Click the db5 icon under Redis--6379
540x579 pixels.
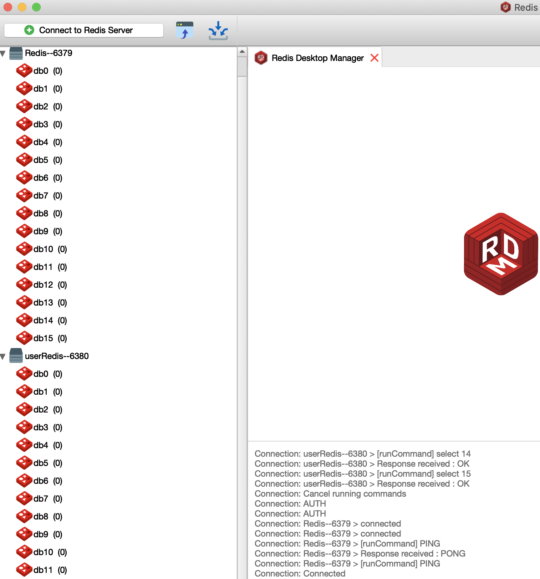click(x=24, y=160)
